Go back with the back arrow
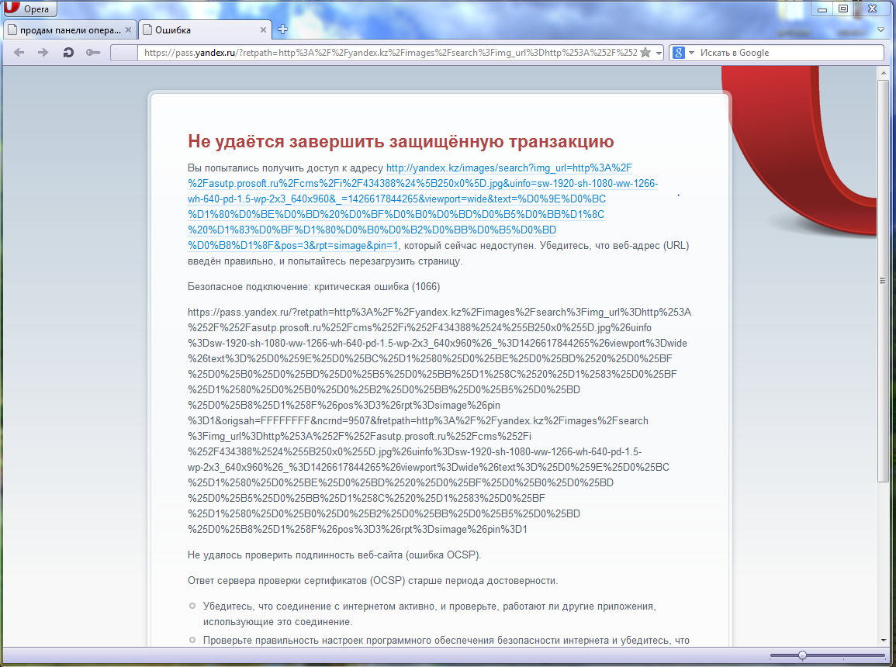This screenshot has height=667, width=896. (x=19, y=53)
